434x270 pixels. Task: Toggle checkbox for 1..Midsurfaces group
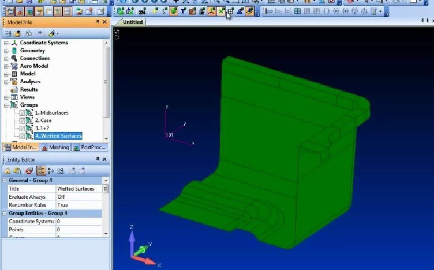click(x=22, y=113)
